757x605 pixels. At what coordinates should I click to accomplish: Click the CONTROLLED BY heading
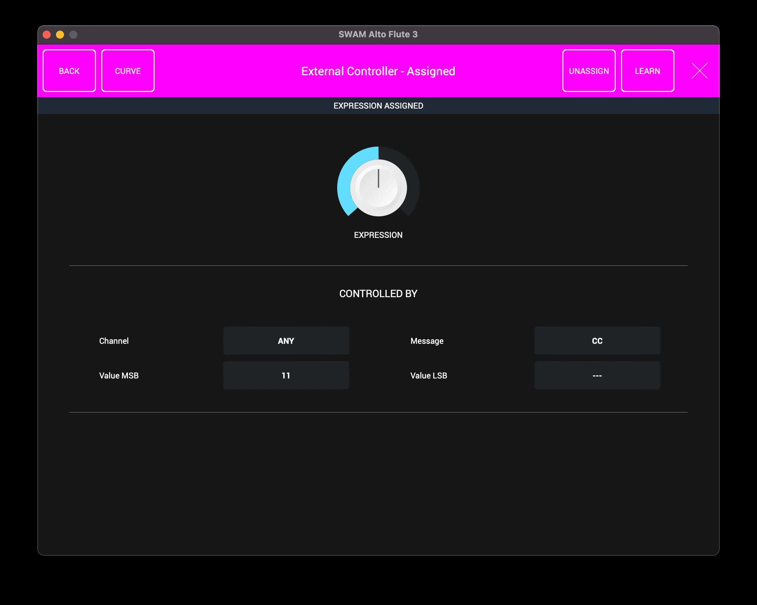[378, 294]
